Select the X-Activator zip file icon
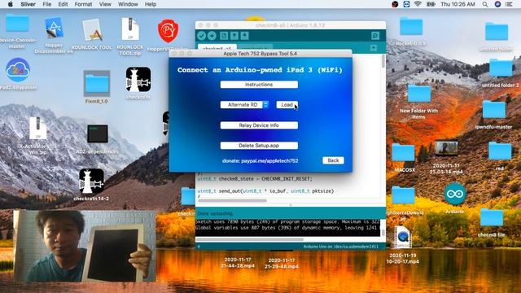The image size is (521, 293). point(37,128)
